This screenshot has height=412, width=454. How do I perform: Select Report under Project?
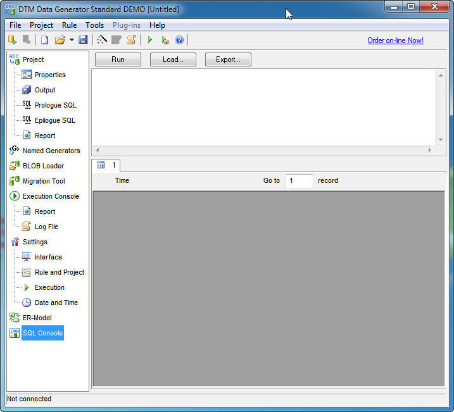[45, 135]
